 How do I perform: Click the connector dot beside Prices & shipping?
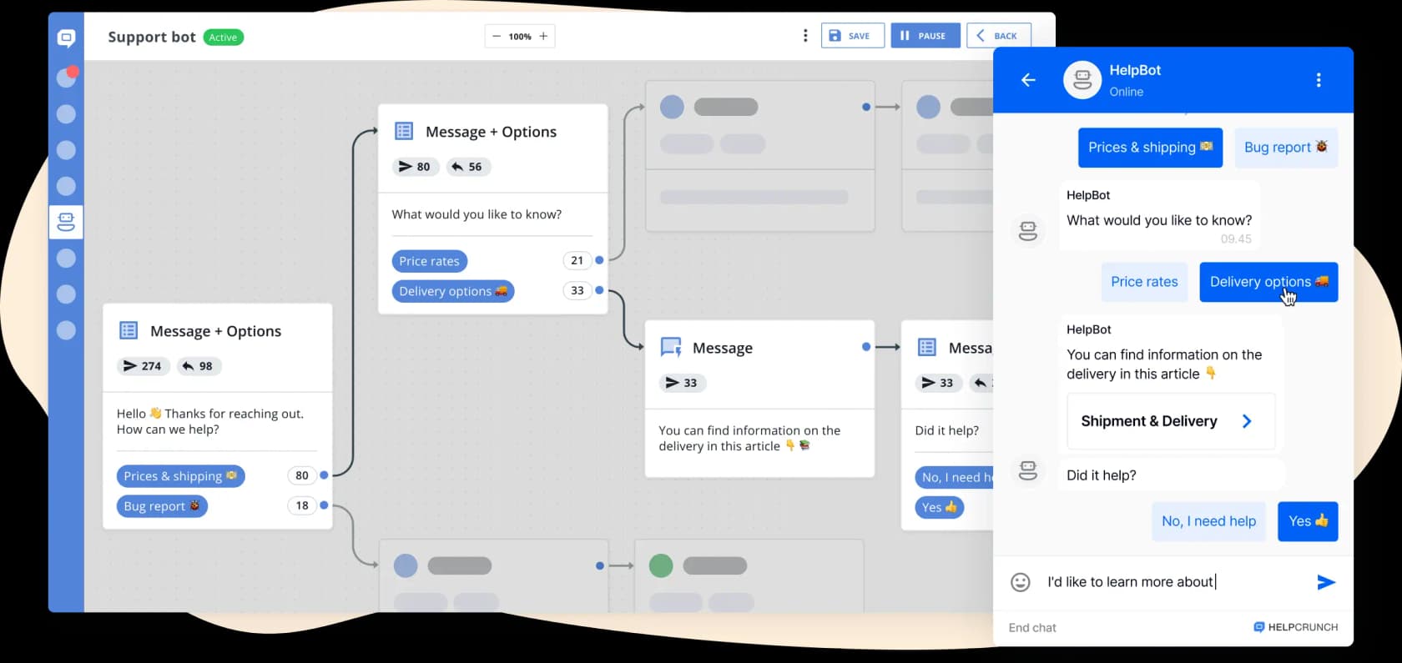pos(324,475)
